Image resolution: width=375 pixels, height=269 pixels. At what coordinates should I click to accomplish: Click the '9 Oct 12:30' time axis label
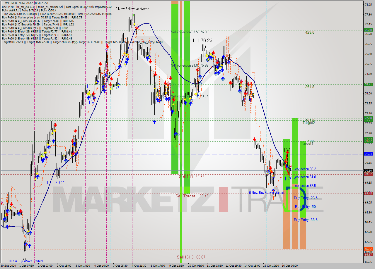click(x=177, y=266)
